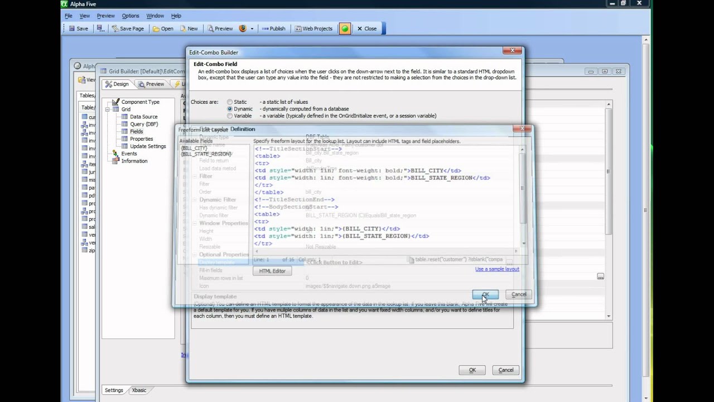
Task: Select Events in the Grid Builder tree
Action: tap(129, 154)
